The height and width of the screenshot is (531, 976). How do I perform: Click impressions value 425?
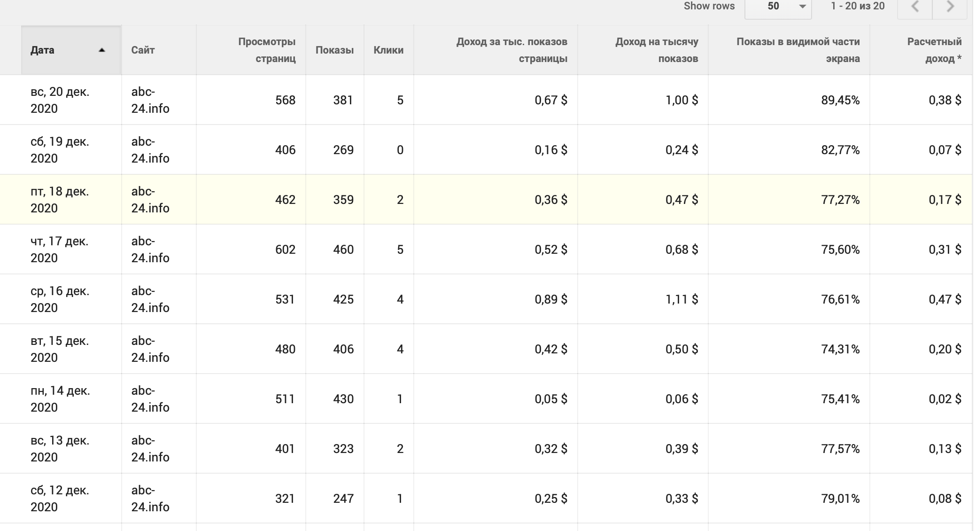pyautogui.click(x=343, y=299)
